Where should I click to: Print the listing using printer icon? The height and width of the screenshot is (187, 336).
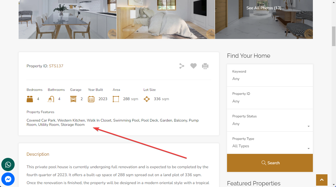pos(205,66)
